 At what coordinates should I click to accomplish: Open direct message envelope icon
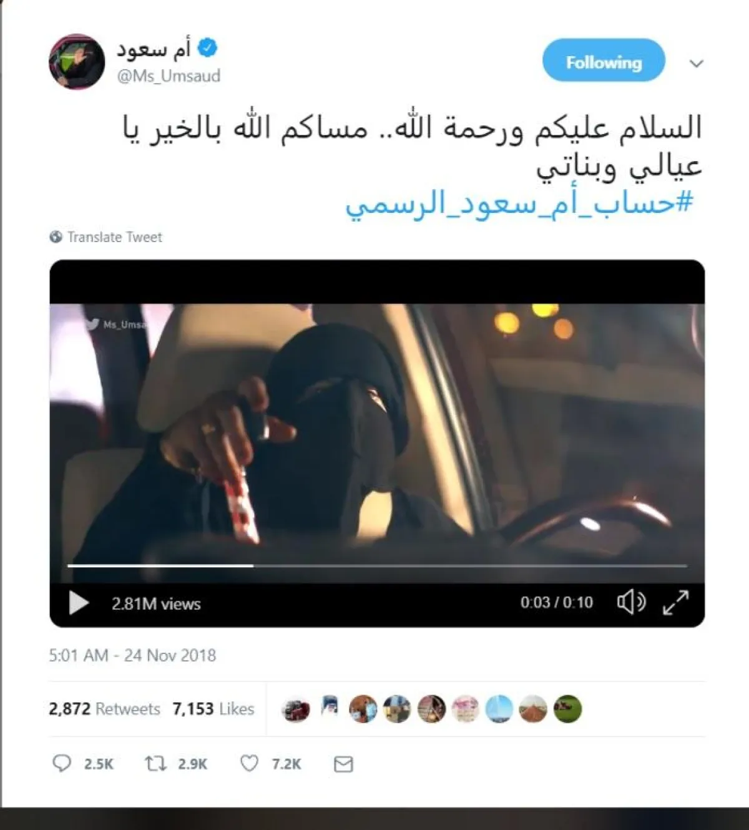pyautogui.click(x=343, y=764)
